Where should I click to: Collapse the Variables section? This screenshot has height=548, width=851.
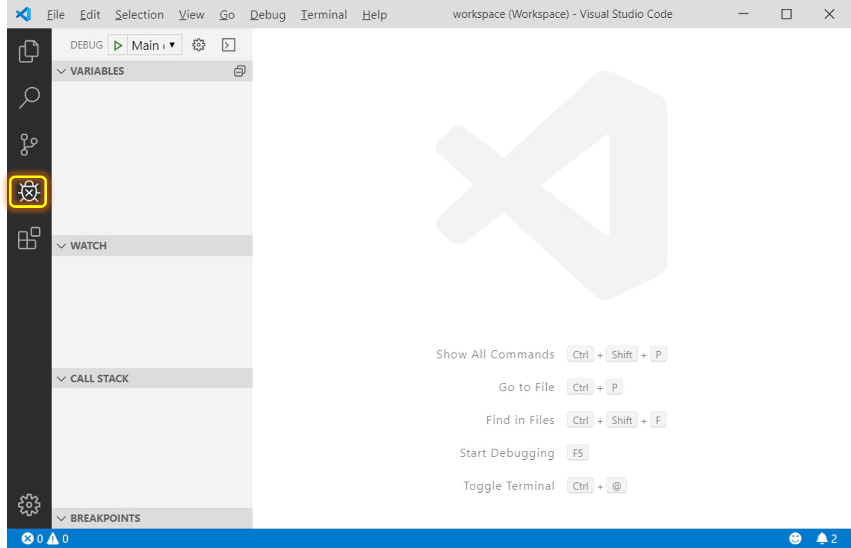(61, 71)
